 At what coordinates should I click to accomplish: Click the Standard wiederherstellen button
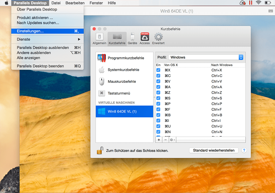(214, 150)
